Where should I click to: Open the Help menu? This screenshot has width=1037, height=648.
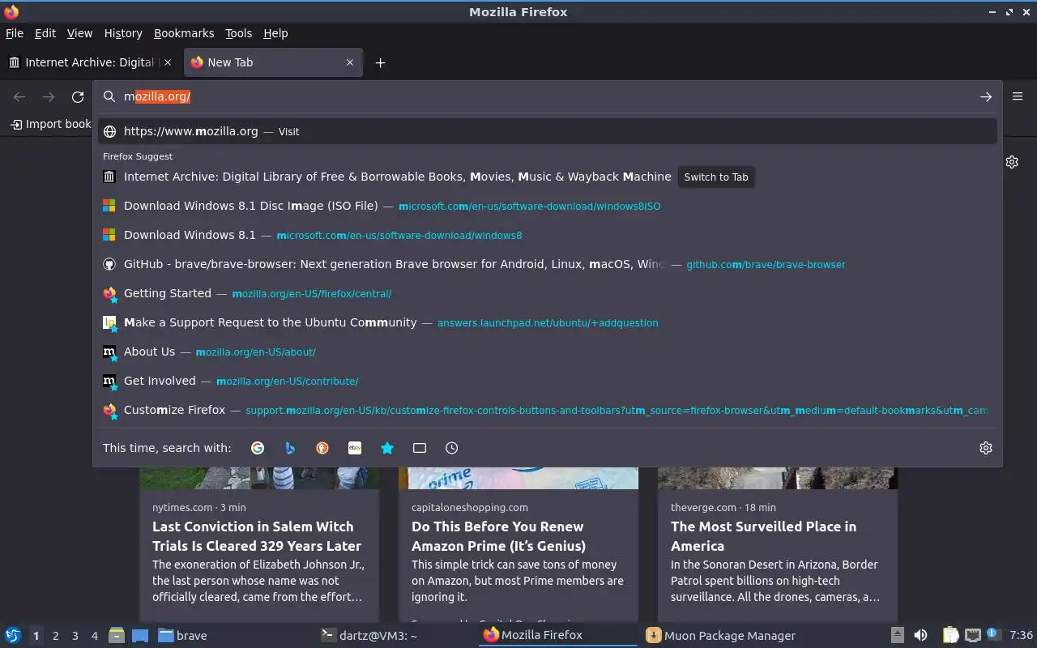[x=275, y=33]
